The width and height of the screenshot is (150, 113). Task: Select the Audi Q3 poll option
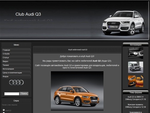click(4, 110)
